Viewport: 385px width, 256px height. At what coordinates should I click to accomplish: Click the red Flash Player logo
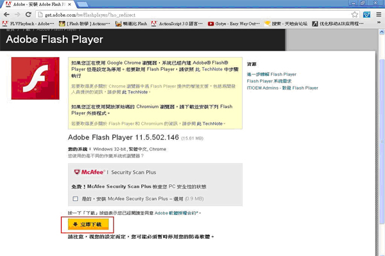coord(35,78)
